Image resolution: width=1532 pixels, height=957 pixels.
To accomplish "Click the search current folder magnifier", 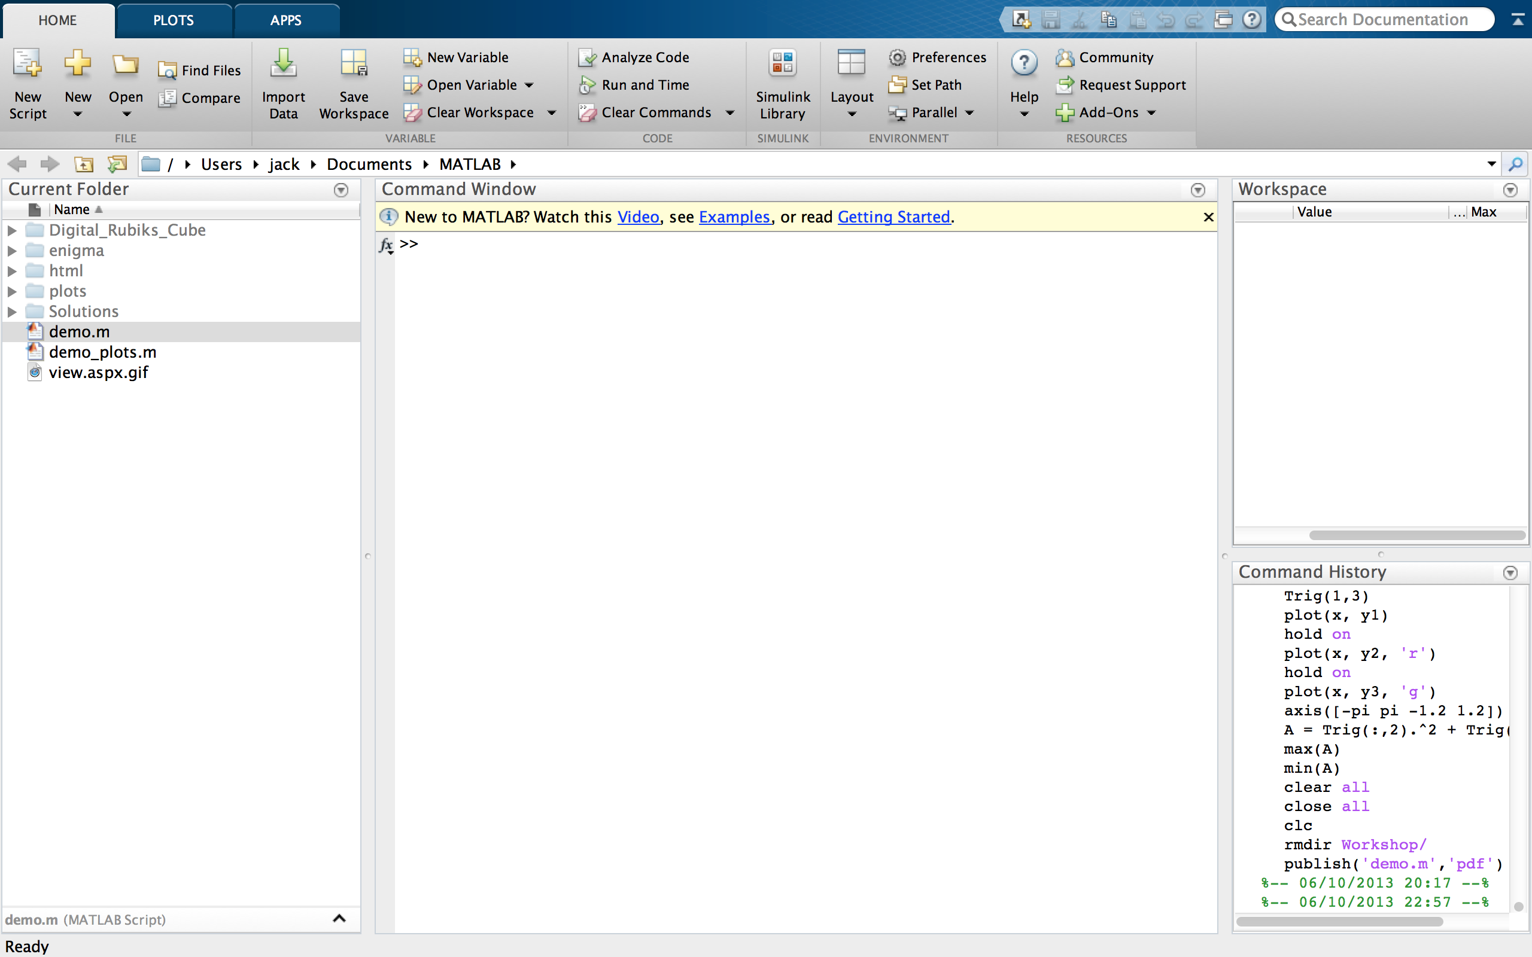I will [x=1515, y=164].
